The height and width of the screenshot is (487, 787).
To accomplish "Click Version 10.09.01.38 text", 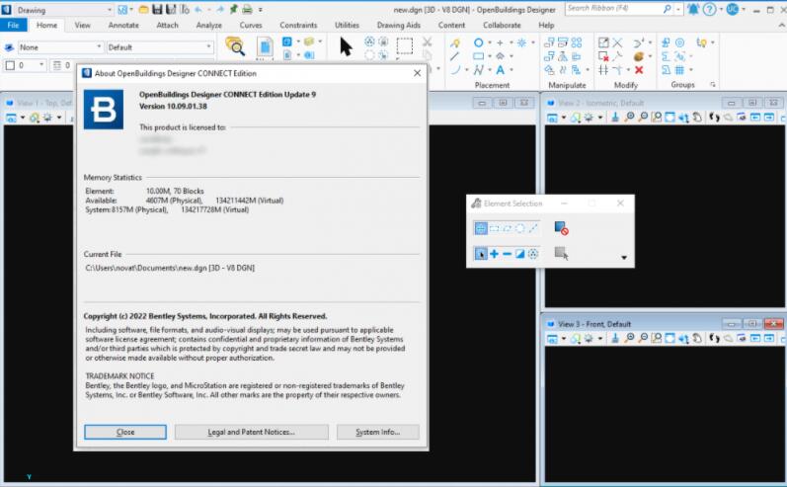I will click(x=173, y=107).
